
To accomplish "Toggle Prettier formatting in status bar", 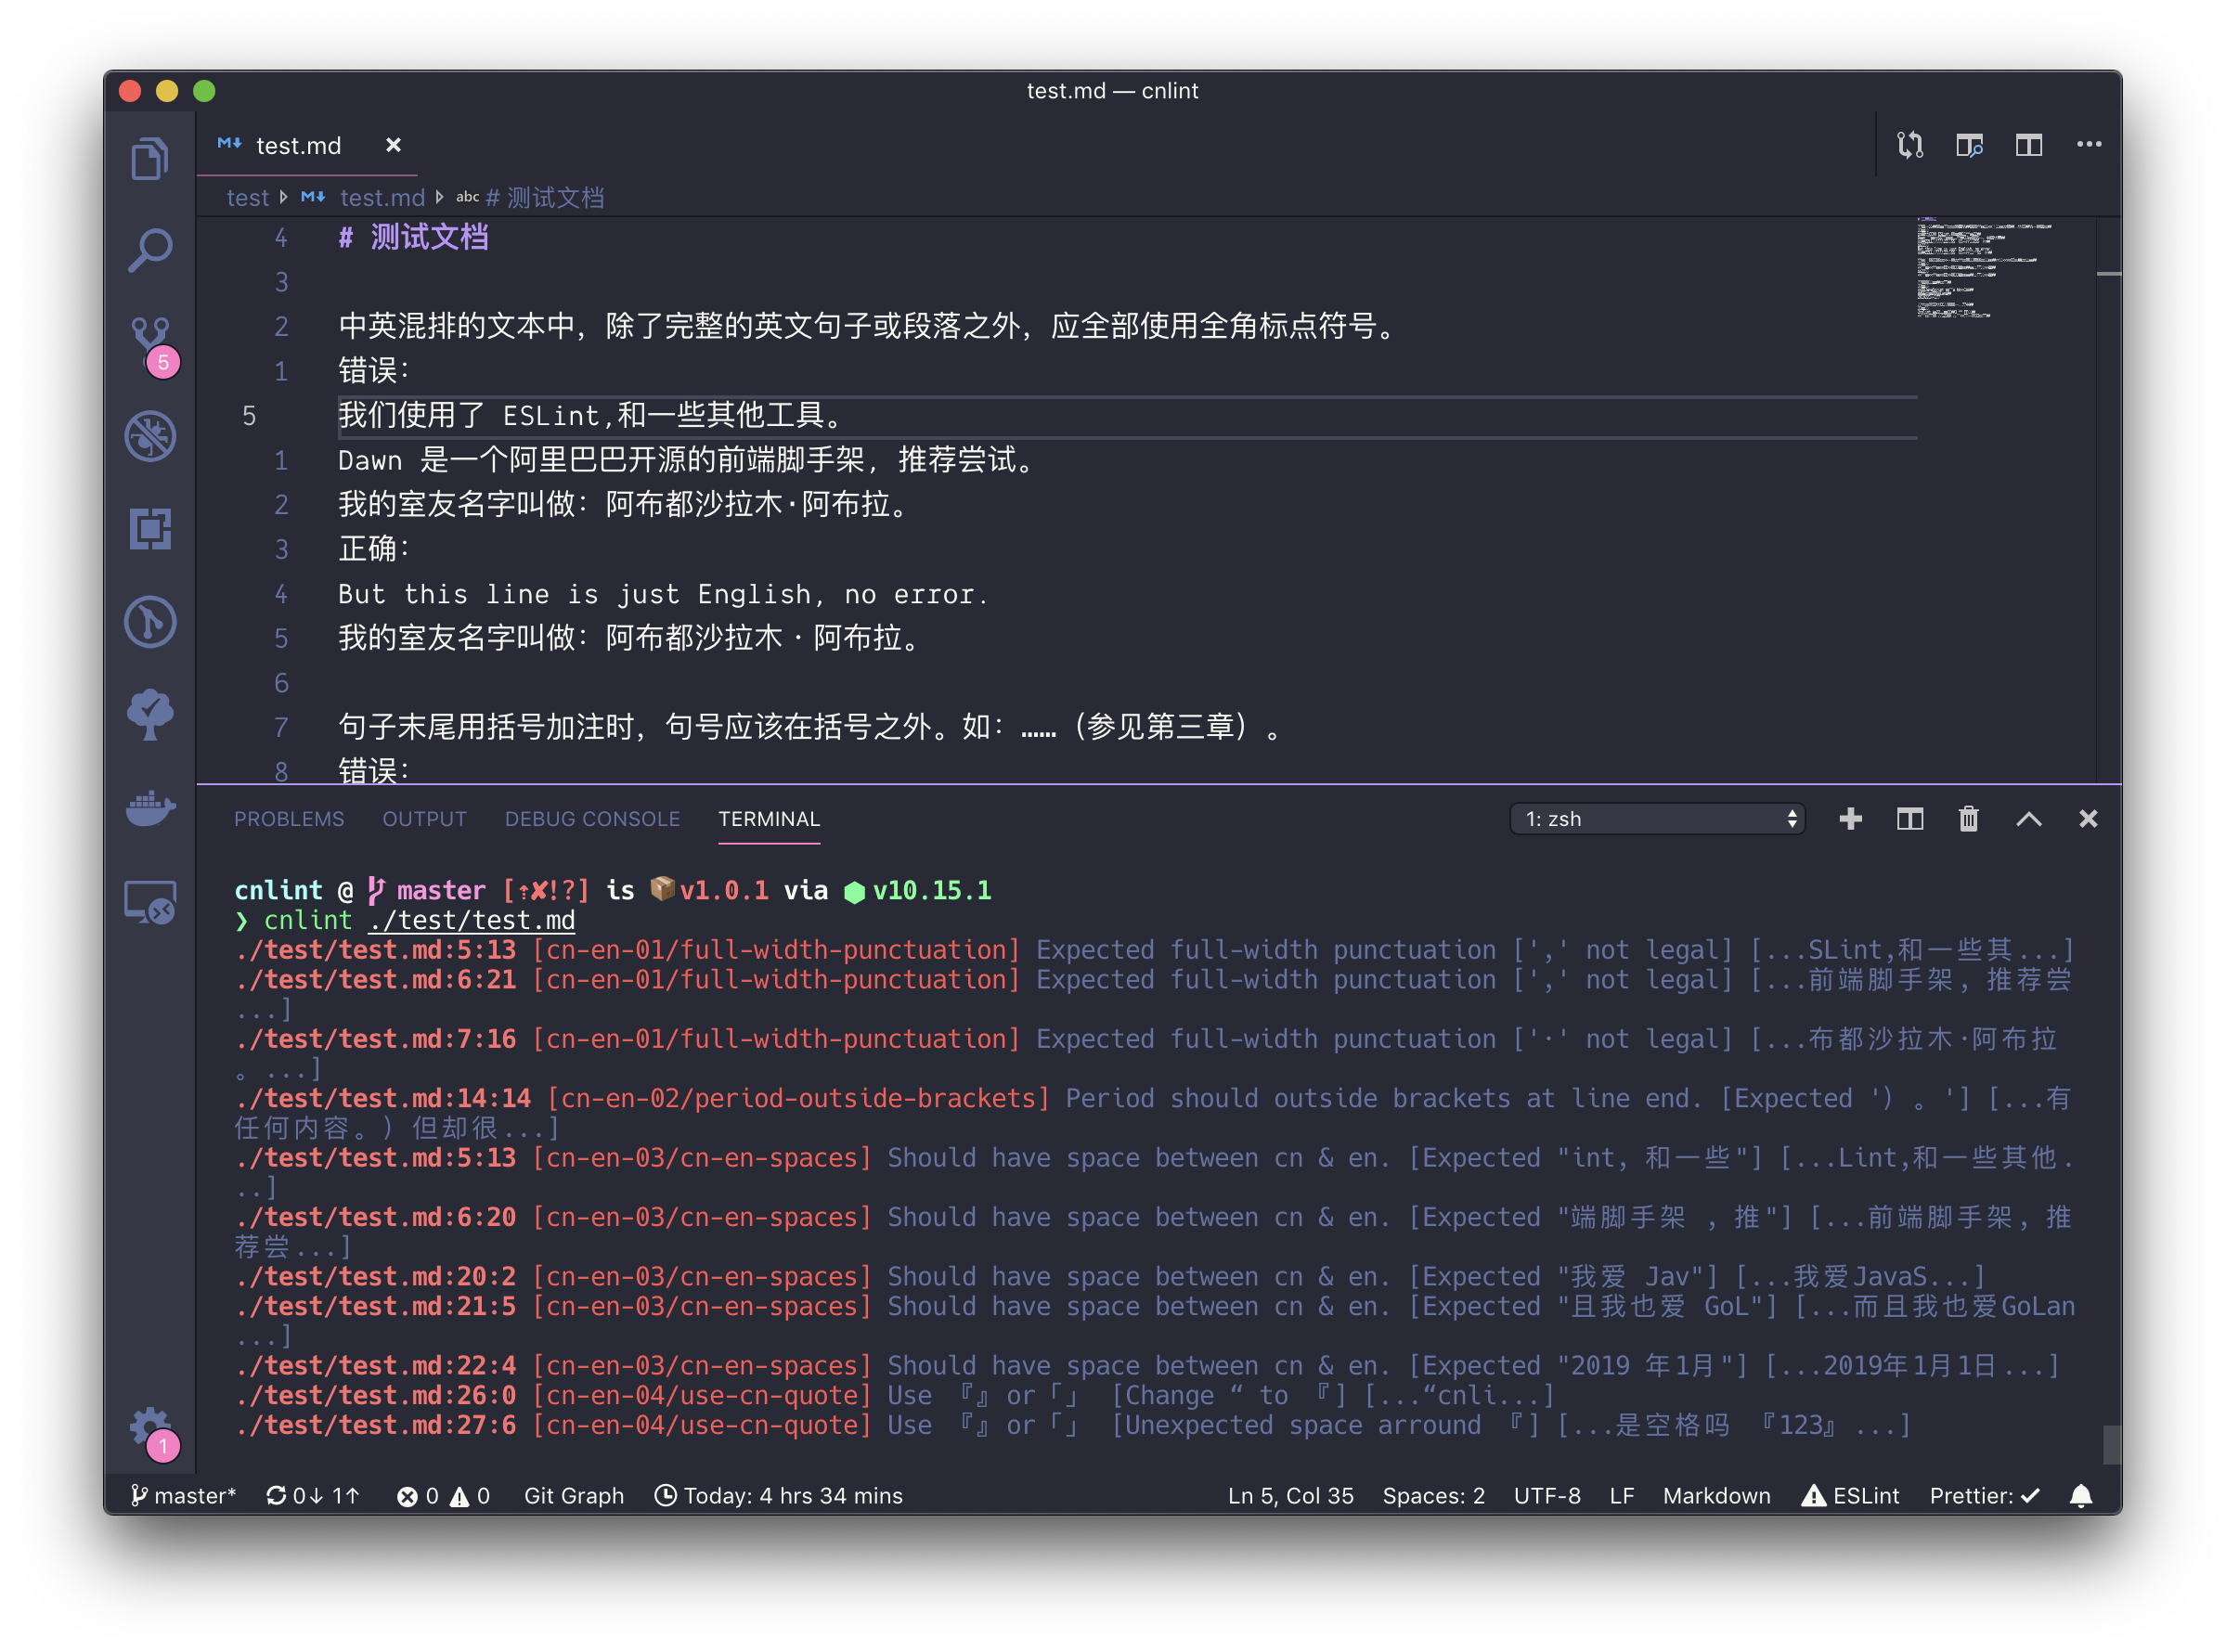I will (1983, 1495).
